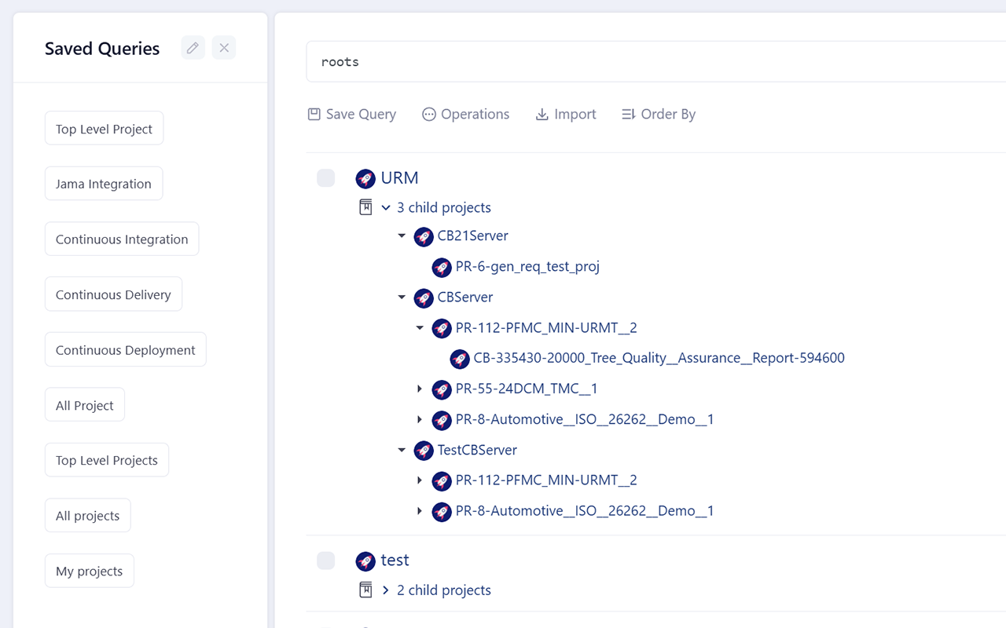Click the Import download icon

click(x=542, y=114)
